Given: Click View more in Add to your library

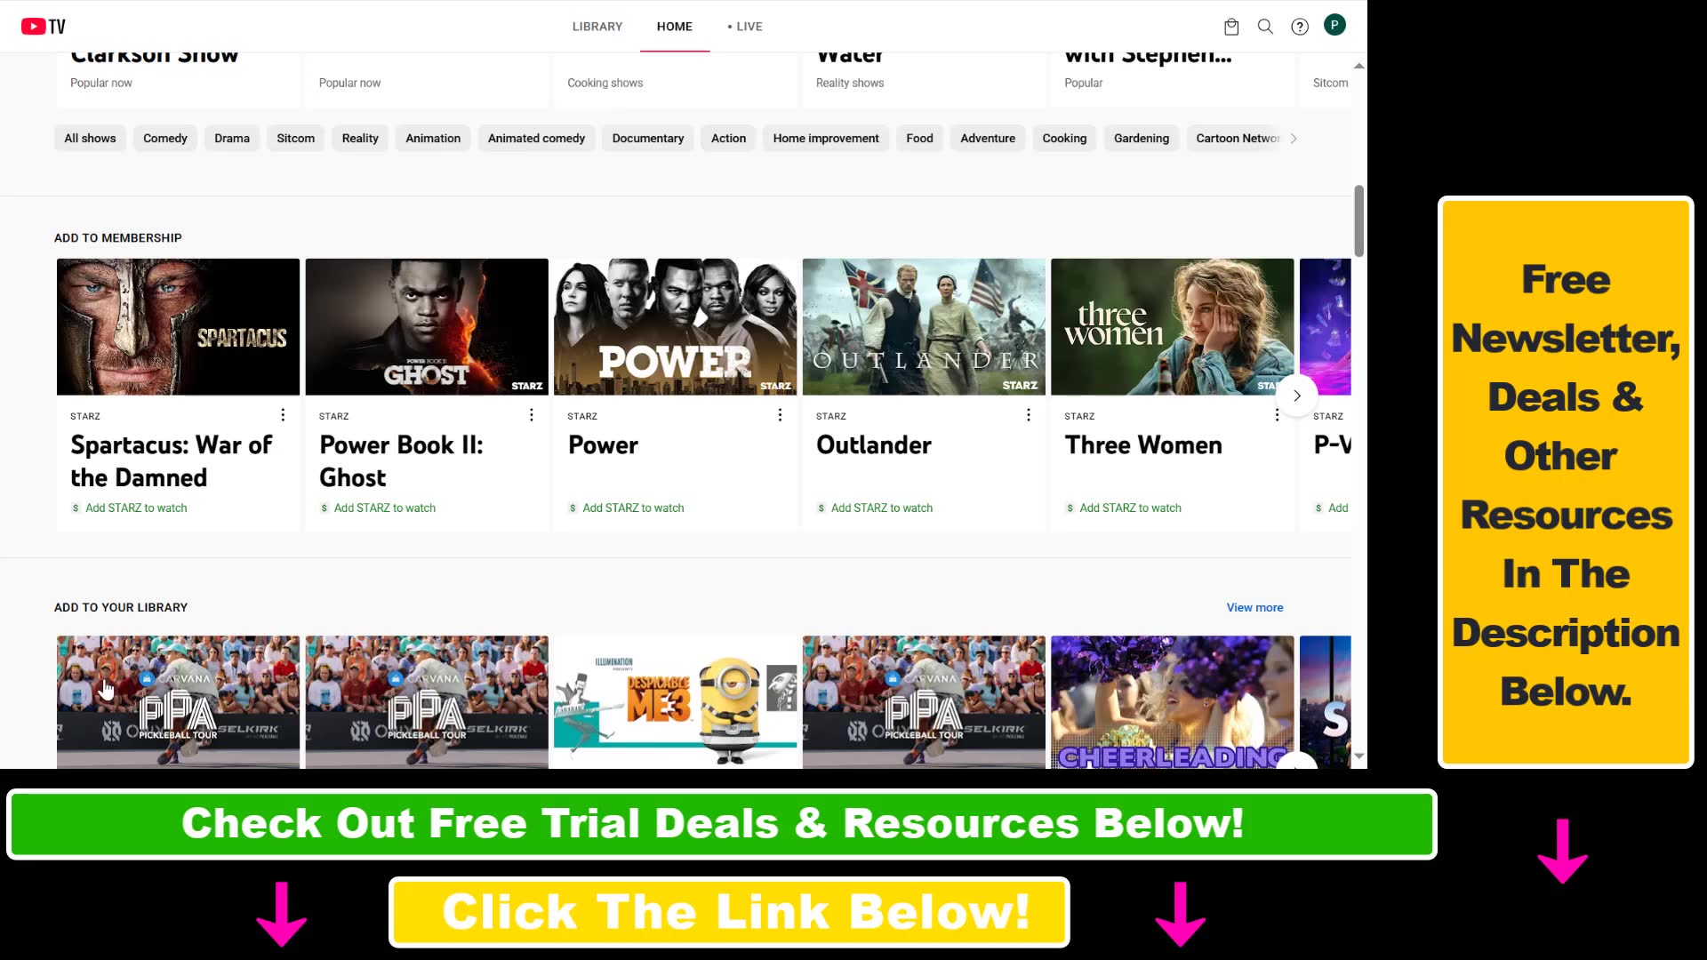Looking at the screenshot, I should [1254, 607].
